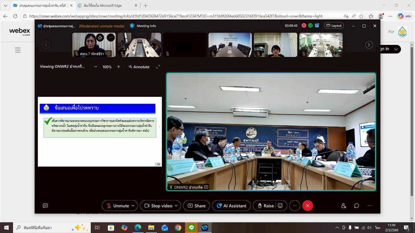Click the recording indicator icon
Viewport: 415px width, 233px height.
pos(304,26)
